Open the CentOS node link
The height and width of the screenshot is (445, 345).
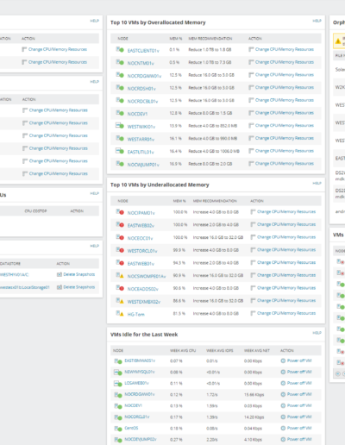[131, 428]
